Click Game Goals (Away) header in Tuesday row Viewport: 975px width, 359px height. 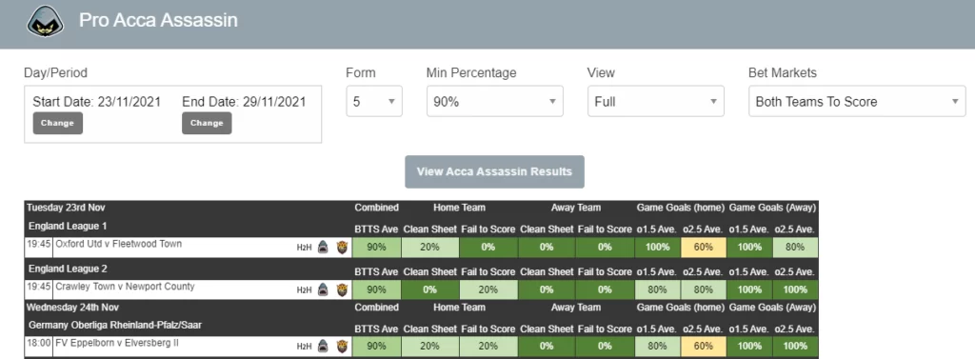(772, 208)
